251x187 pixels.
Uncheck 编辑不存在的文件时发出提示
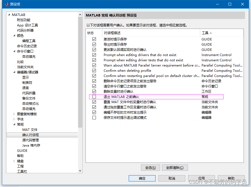click(94, 112)
